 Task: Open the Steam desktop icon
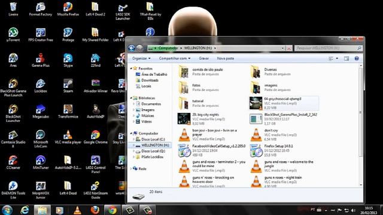coord(68,86)
